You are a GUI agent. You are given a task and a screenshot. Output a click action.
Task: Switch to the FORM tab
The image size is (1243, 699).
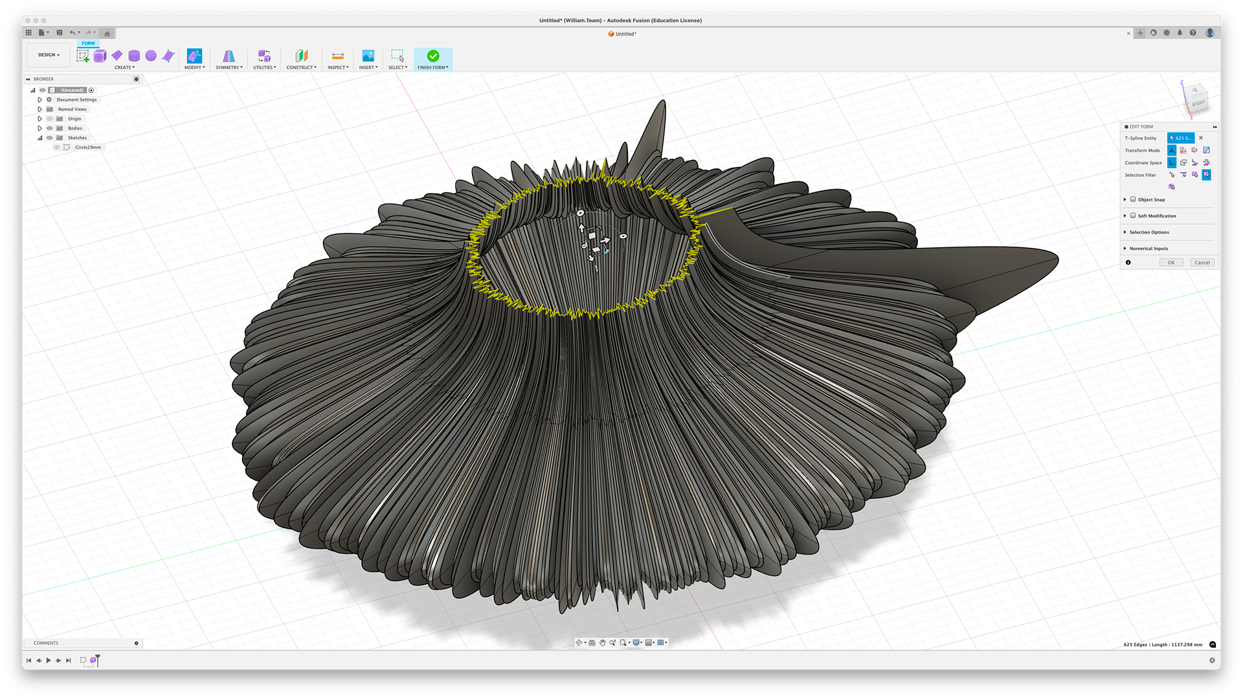(88, 43)
